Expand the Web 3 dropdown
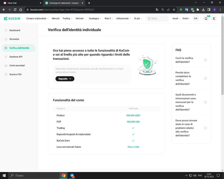224x179 pixels. click(108, 19)
